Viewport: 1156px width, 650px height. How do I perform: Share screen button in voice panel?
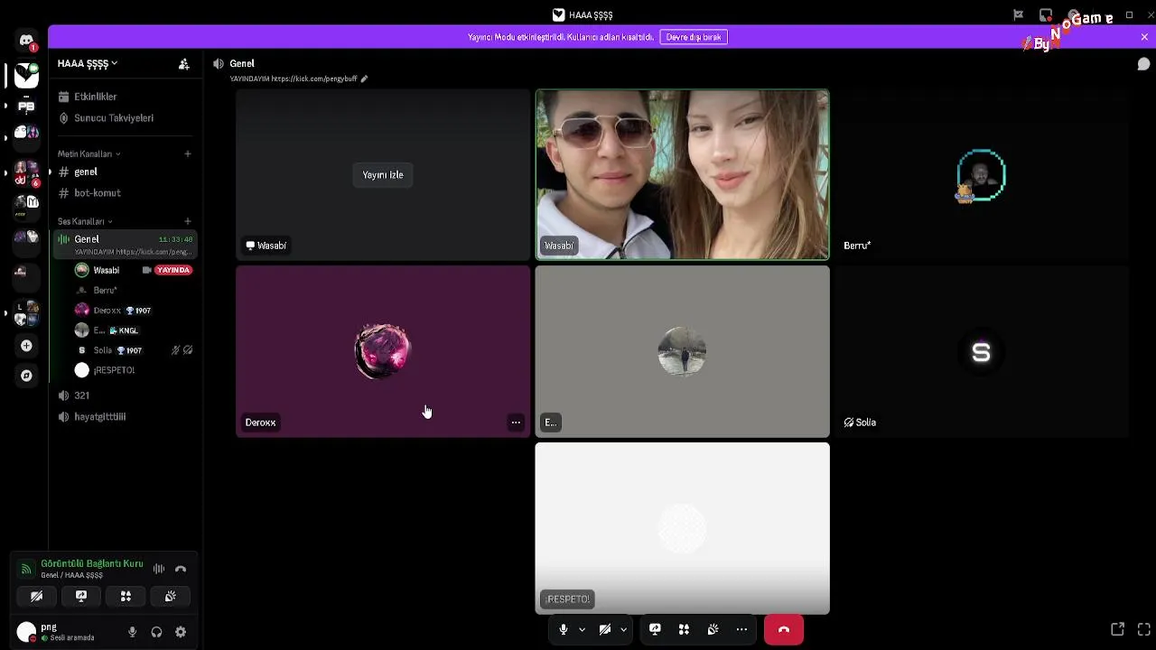(81, 597)
